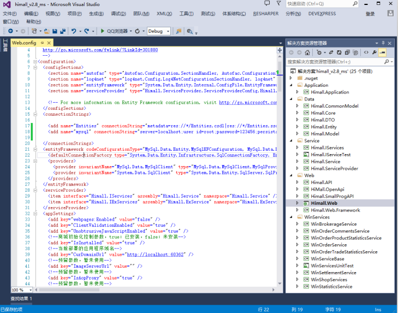Screen dimensions: 398x313
Task: Open Properties via wrench icon
Action: 375,52
